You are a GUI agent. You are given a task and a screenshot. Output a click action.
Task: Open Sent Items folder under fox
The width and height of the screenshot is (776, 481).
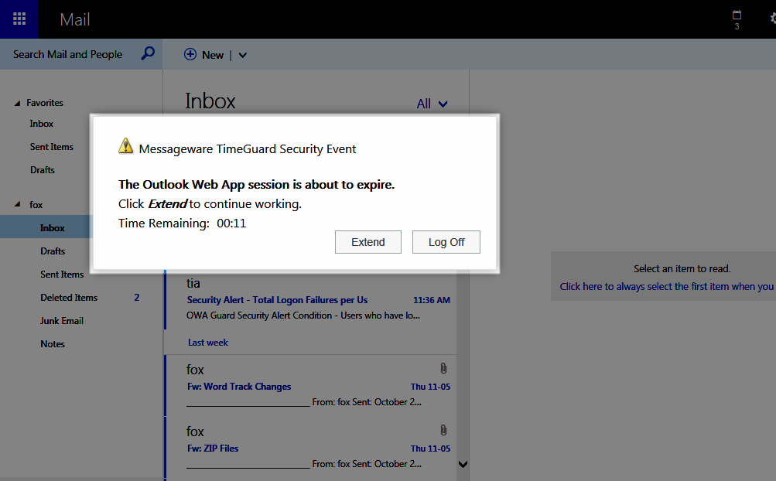pos(62,275)
